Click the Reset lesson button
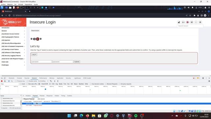Image resolution: width=211 pixels, height=119 pixels. [35, 31]
